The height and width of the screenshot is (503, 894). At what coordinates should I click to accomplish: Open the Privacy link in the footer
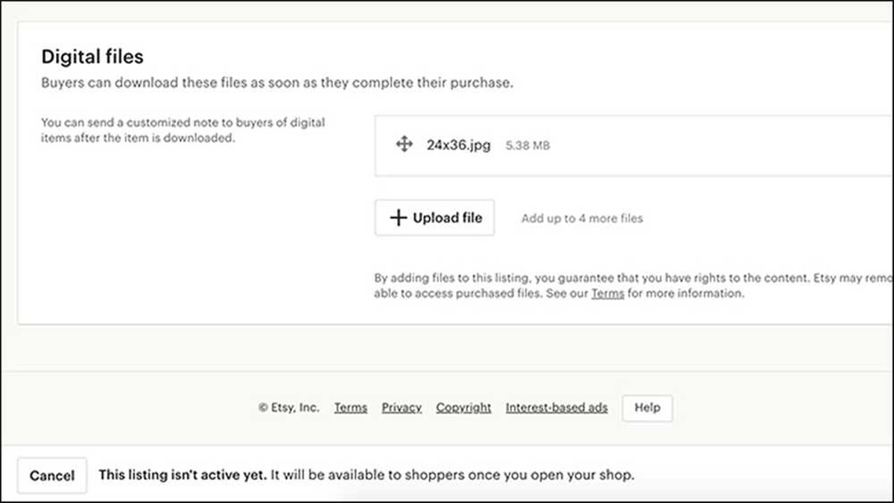click(x=402, y=408)
